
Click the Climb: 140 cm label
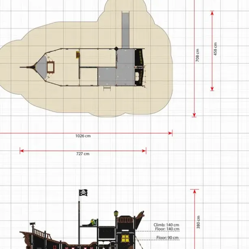[x=166, y=225]
